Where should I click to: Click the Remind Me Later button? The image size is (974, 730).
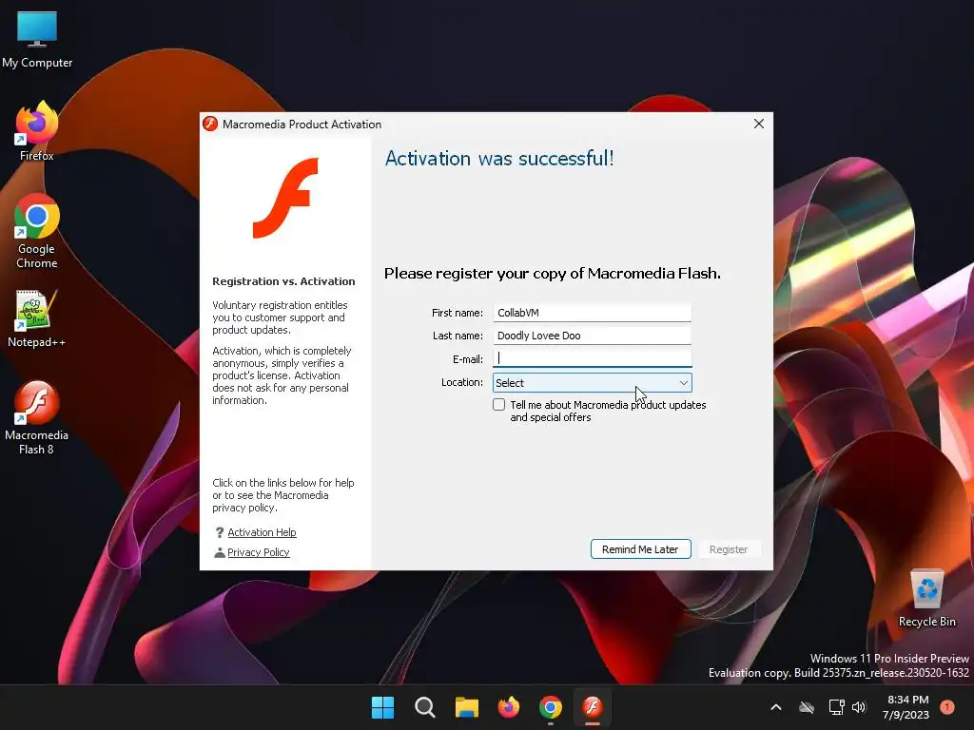(x=640, y=549)
